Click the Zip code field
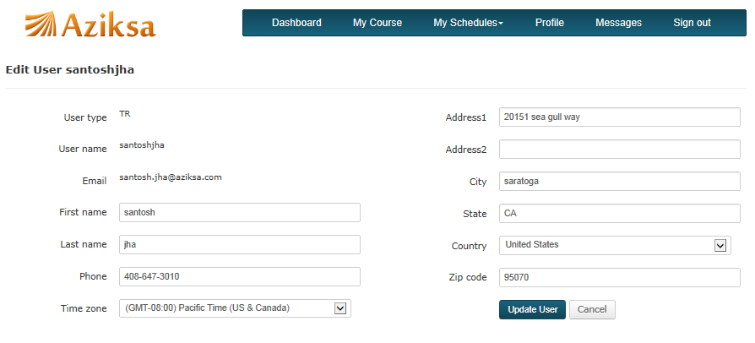 620,277
